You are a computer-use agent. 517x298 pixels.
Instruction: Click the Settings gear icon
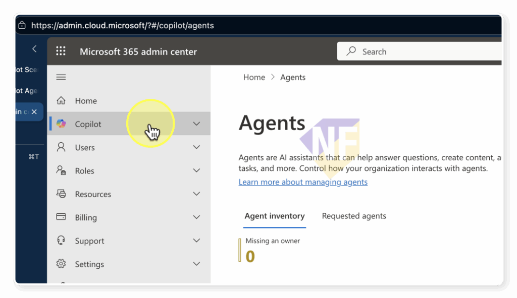click(61, 264)
